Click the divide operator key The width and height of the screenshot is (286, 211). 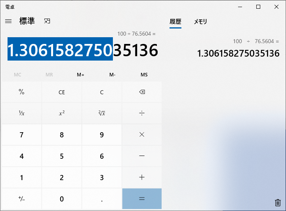[x=142, y=113]
